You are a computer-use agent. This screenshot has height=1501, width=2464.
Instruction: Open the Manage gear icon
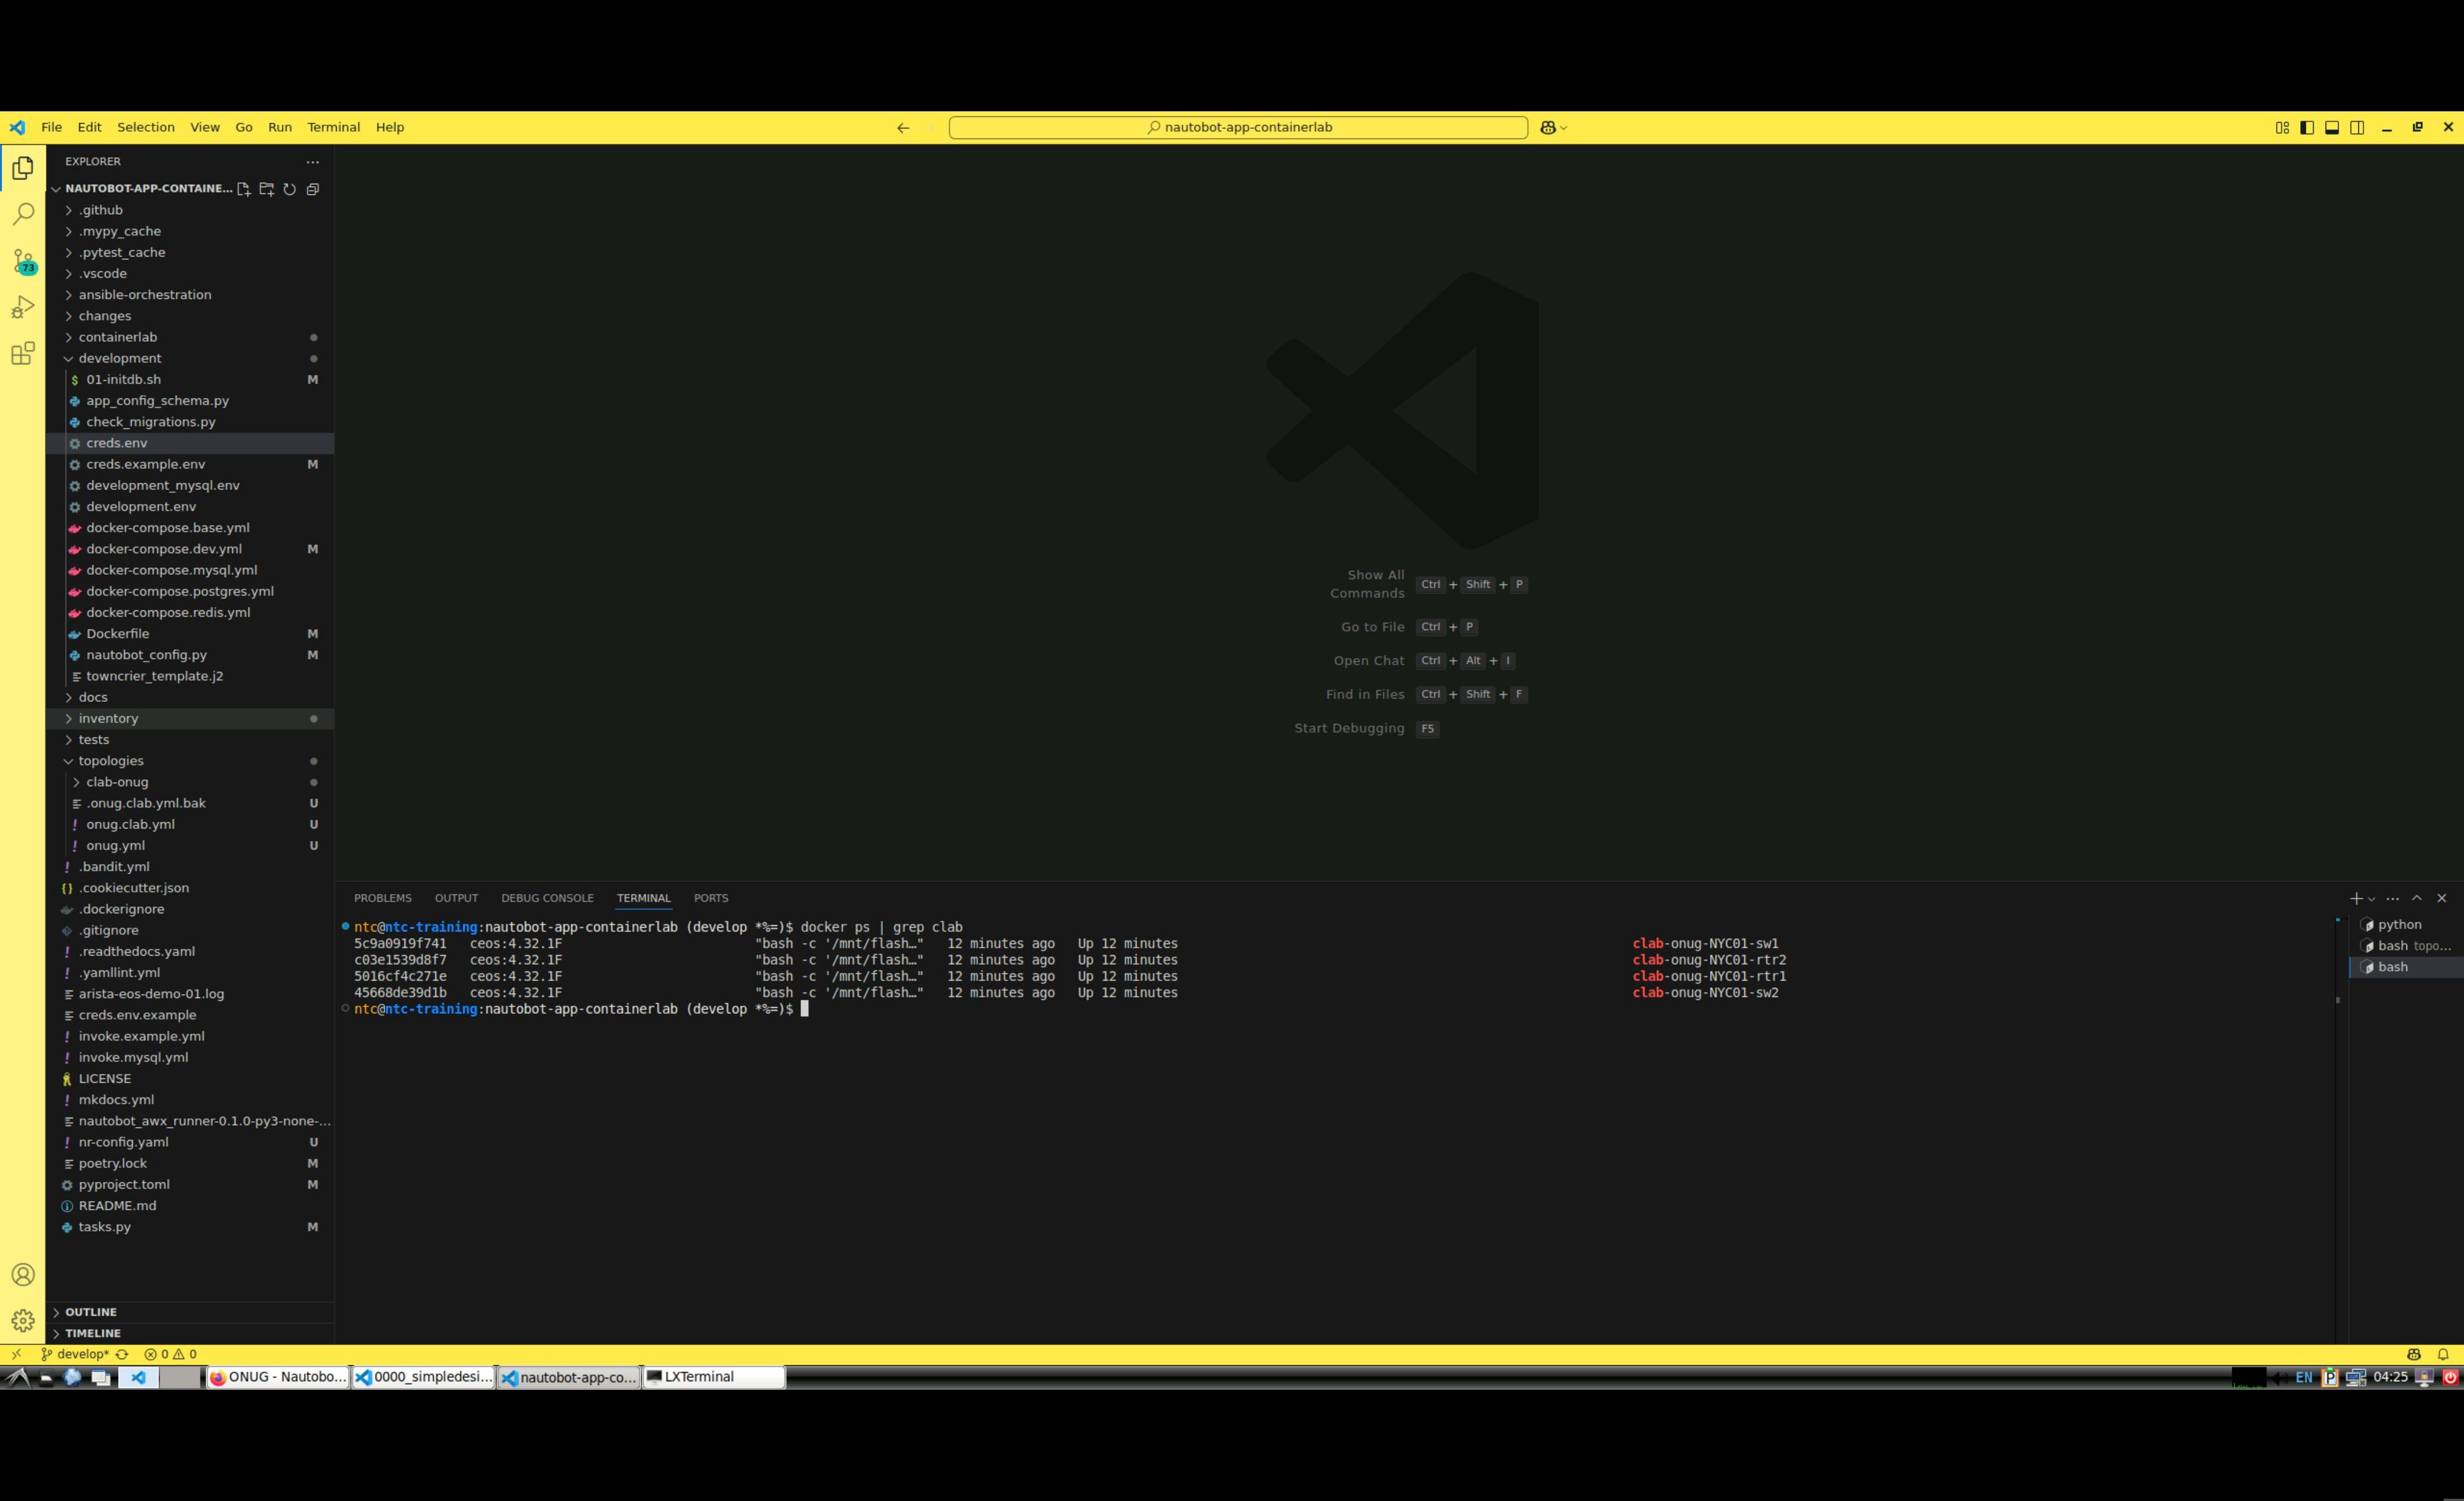point(23,1320)
